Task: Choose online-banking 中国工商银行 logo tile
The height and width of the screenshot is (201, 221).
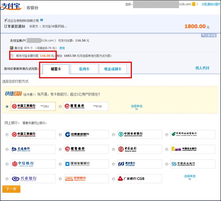Action: (33, 134)
